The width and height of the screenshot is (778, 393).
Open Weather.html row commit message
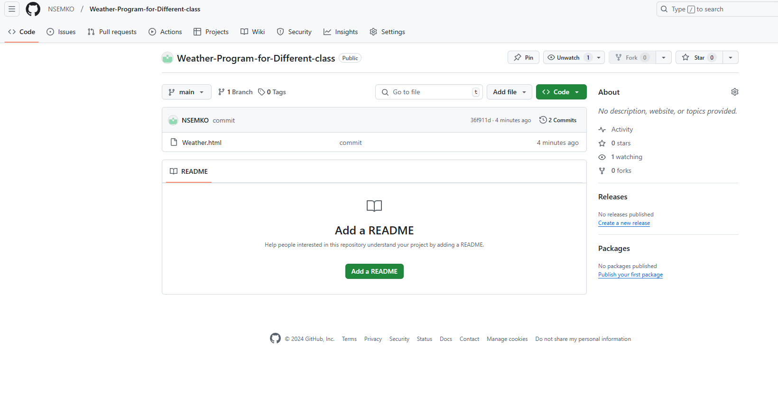point(351,143)
